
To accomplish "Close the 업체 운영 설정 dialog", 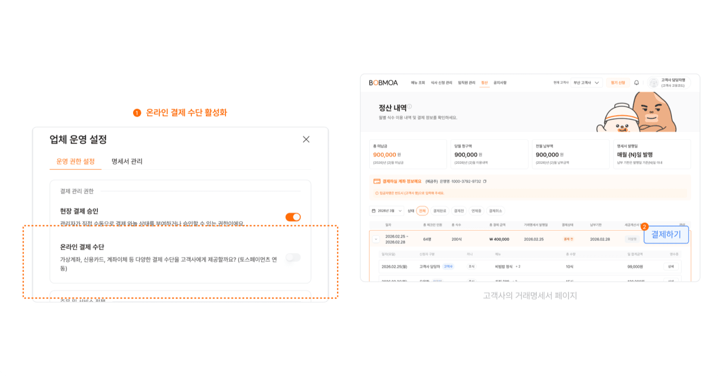I will [x=306, y=139].
